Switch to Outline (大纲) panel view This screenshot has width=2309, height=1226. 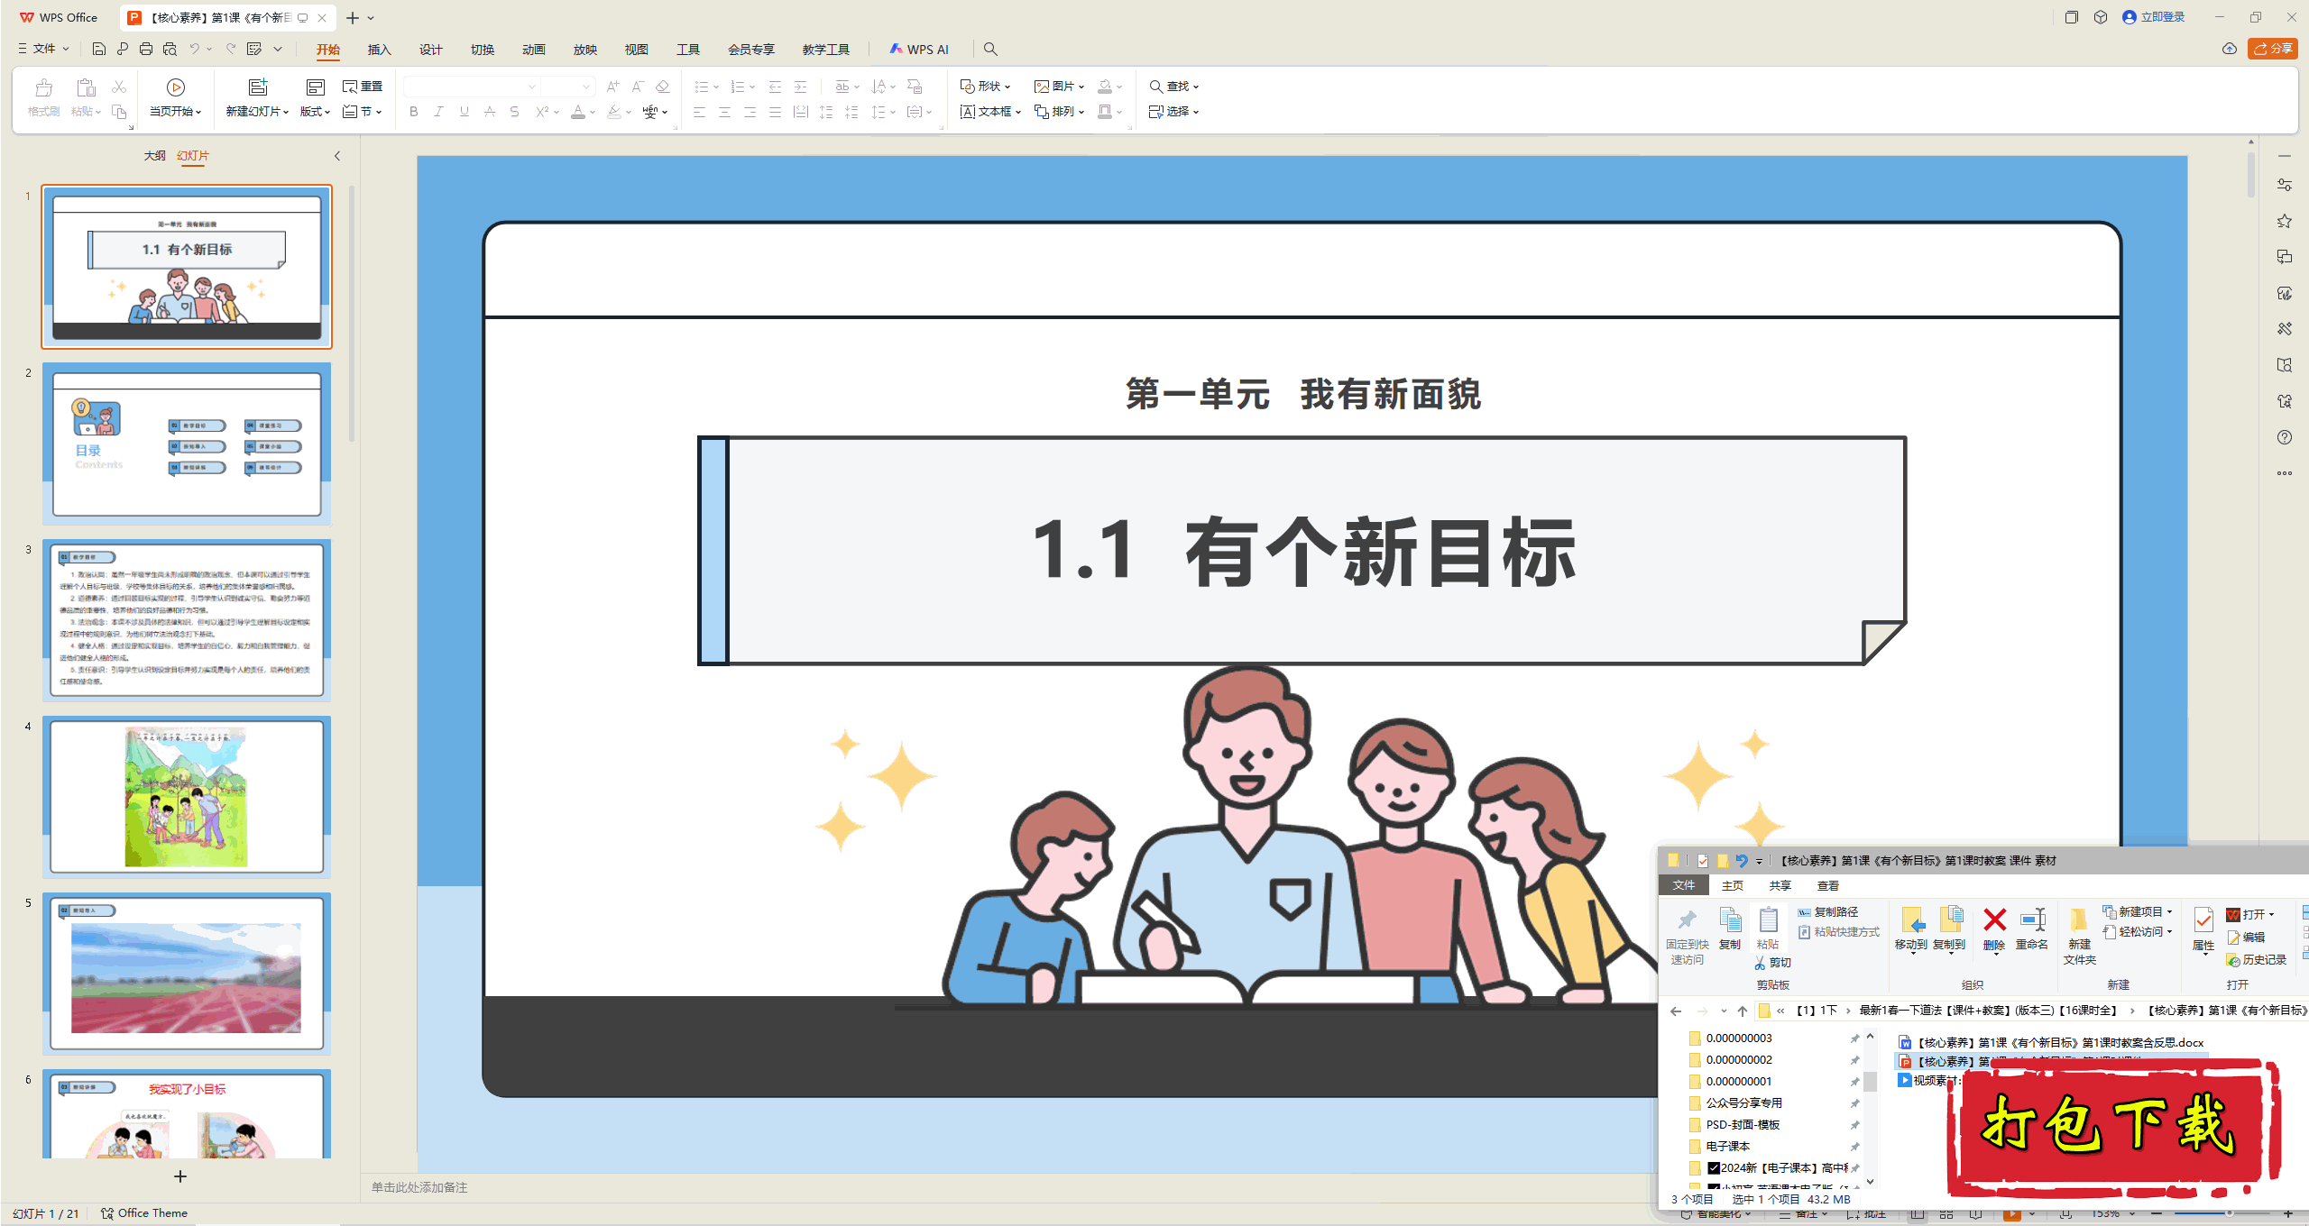(155, 155)
